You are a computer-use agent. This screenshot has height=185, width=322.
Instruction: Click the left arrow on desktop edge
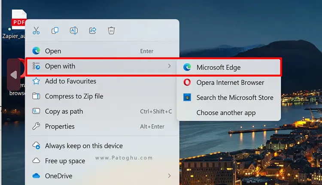(13, 75)
